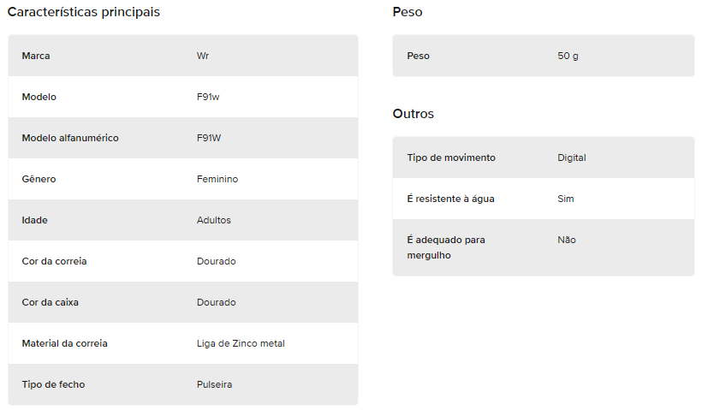Click the 'Idade' value 'Adultos'
This screenshot has width=702, height=410.
214,220
